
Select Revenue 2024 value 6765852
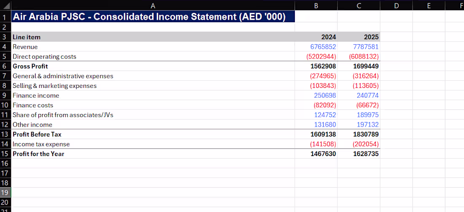[x=316, y=47]
